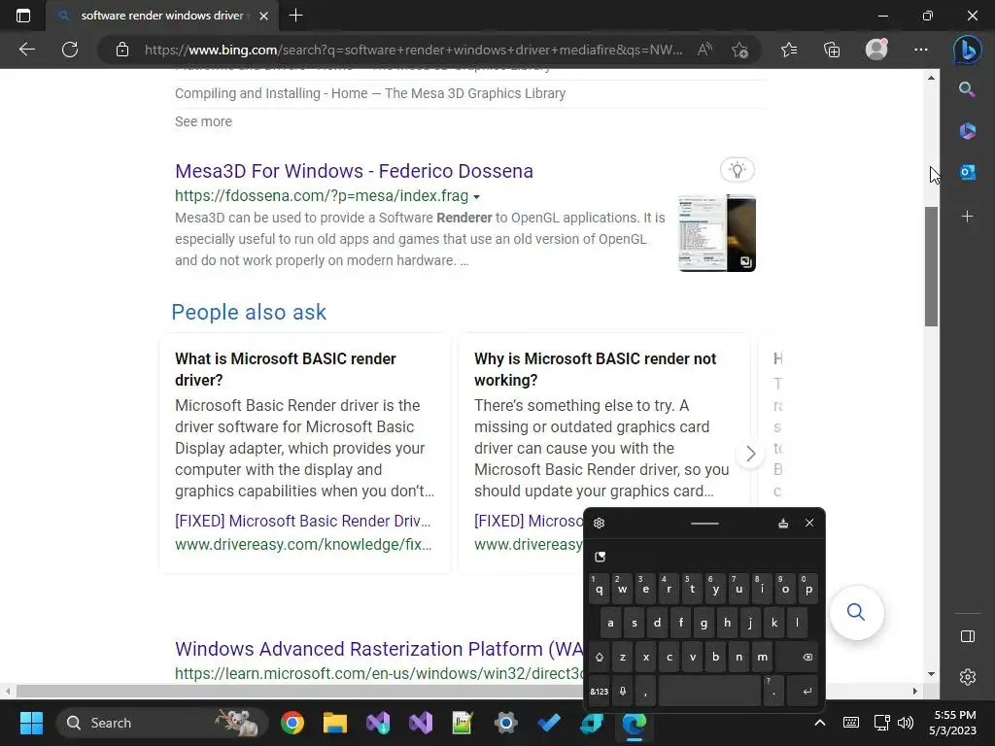This screenshot has width=995, height=746.
Task: Open the Windows Start menu
Action: click(x=31, y=723)
